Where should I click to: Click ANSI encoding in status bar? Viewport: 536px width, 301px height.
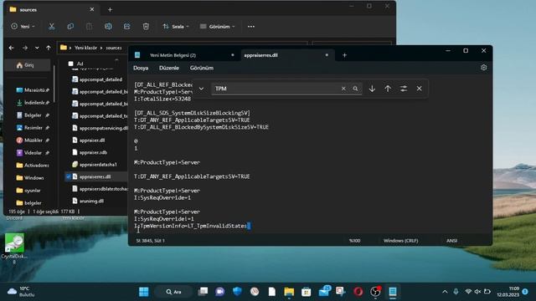coord(451,241)
